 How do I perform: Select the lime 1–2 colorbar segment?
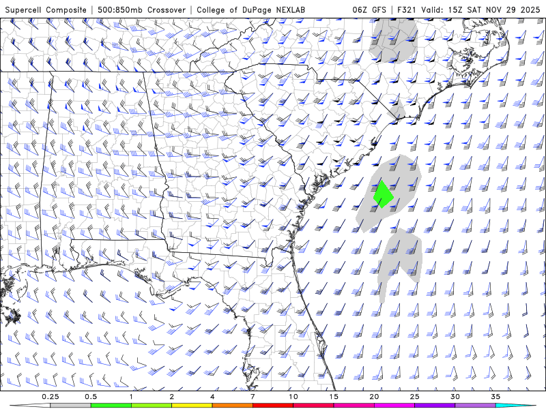[151, 406]
